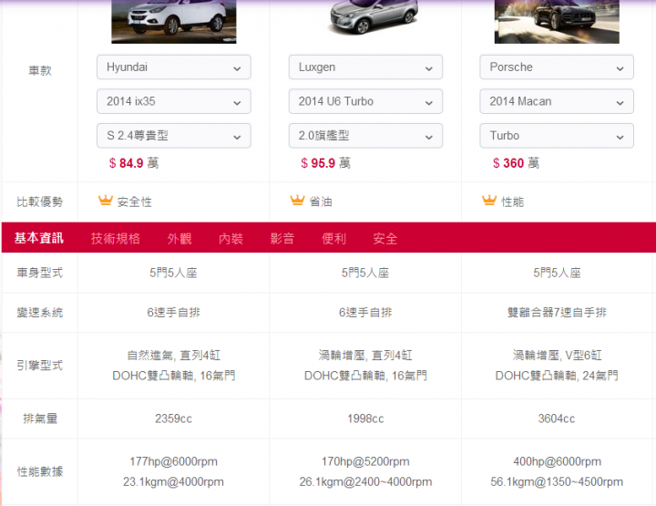This screenshot has height=506, width=656.
Task: Click the 車款 row label
Action: coord(40,70)
